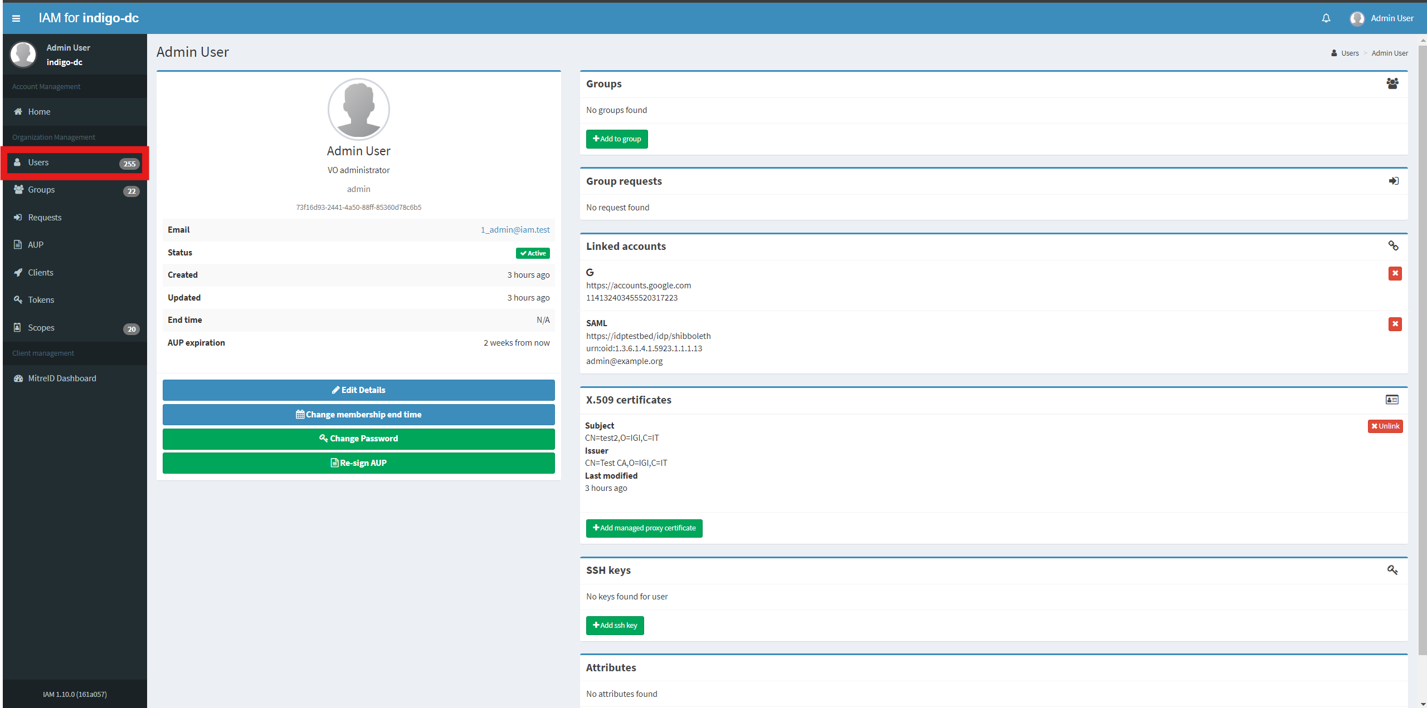Unlink the X.509 certificate
The height and width of the screenshot is (708, 1427).
click(x=1385, y=426)
